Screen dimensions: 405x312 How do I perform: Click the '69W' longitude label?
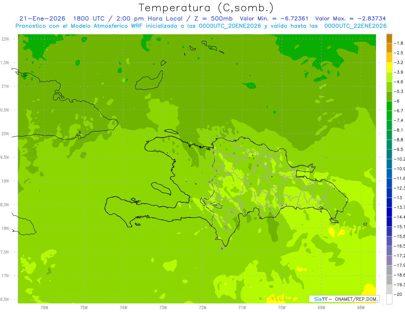pos(321,307)
